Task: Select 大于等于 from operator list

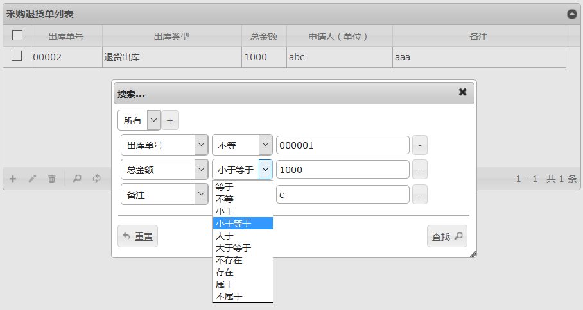Action: [x=243, y=248]
